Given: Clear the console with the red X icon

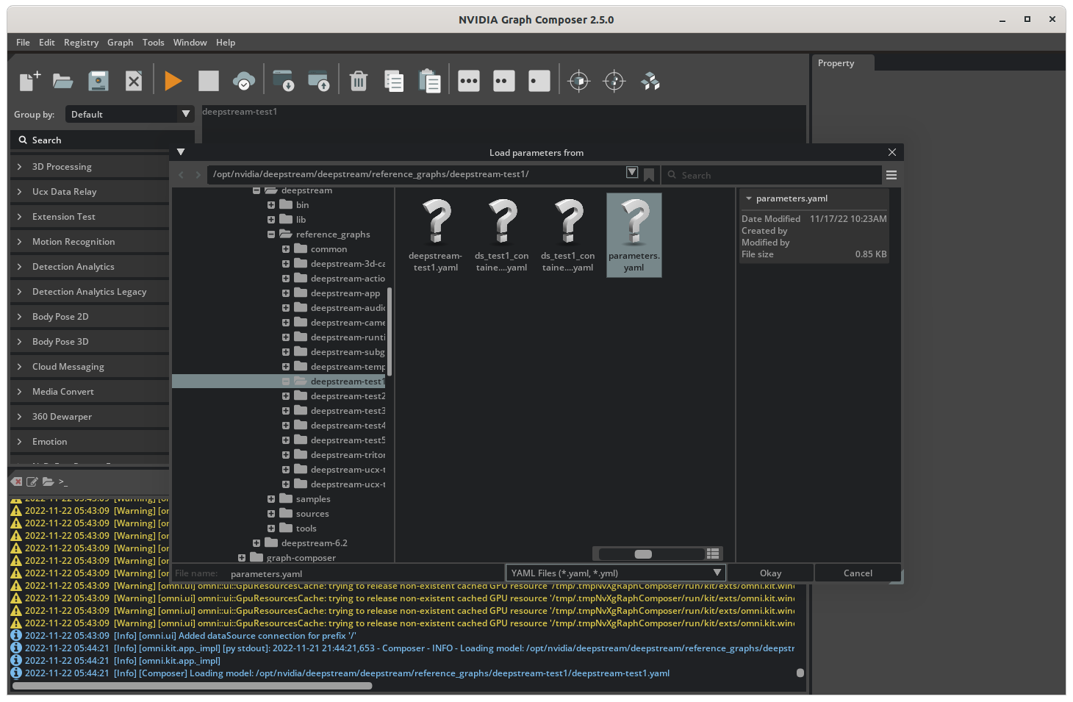Looking at the screenshot, I should point(17,481).
